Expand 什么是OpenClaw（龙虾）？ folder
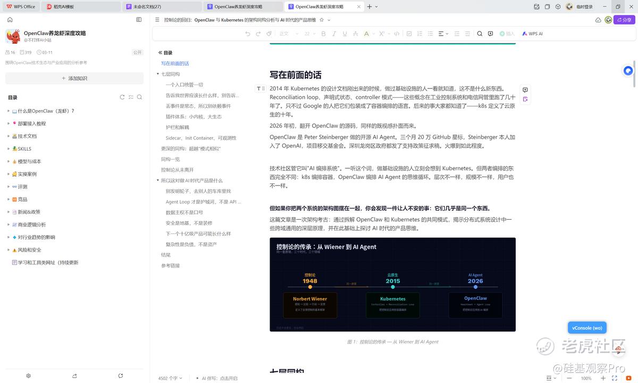The width and height of the screenshot is (638, 383). [x=9, y=111]
